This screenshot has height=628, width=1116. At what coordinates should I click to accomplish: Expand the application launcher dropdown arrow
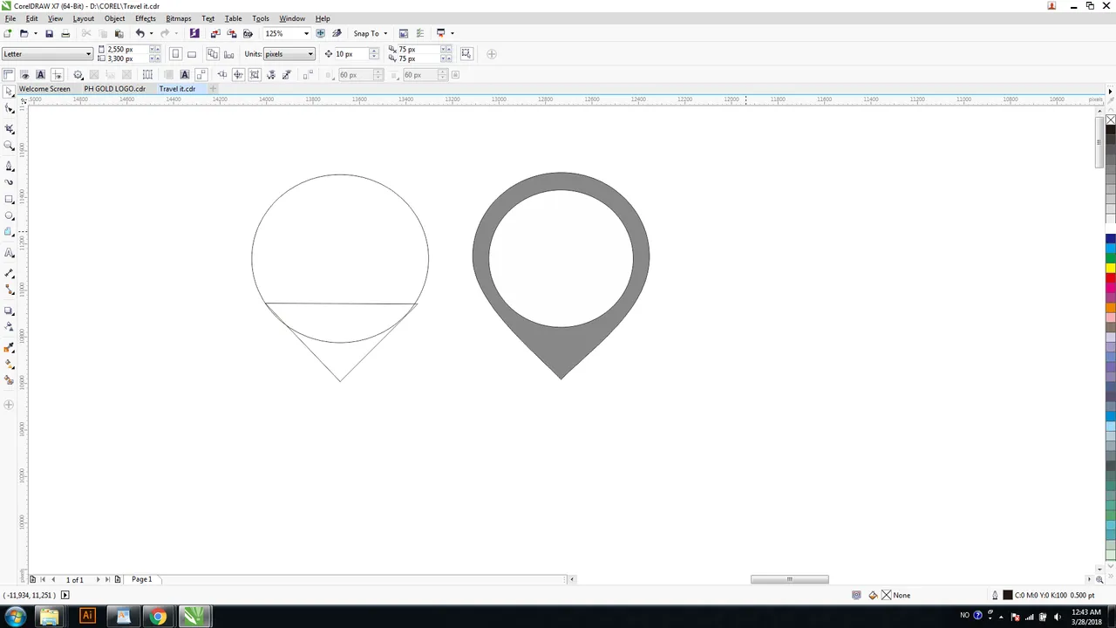pos(452,33)
